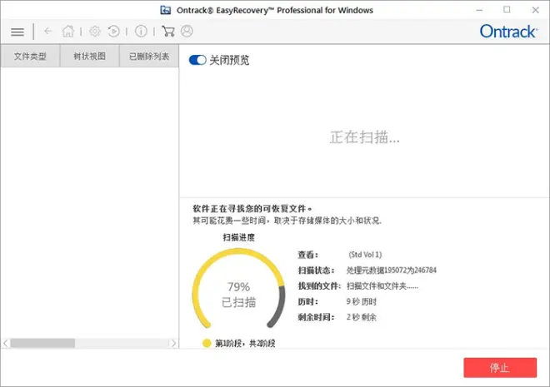Click the app icon in title bar
The width and height of the screenshot is (550, 387).
tap(166, 10)
